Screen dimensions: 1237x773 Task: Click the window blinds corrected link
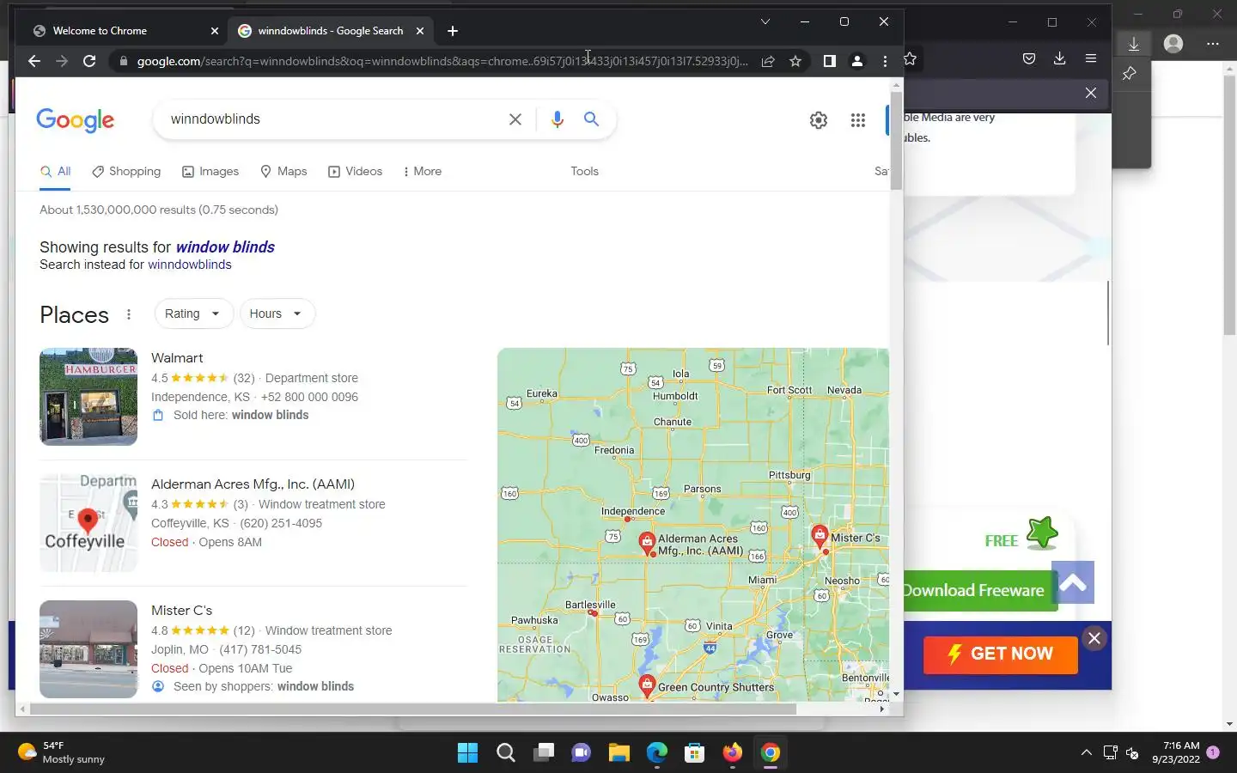[x=225, y=247]
